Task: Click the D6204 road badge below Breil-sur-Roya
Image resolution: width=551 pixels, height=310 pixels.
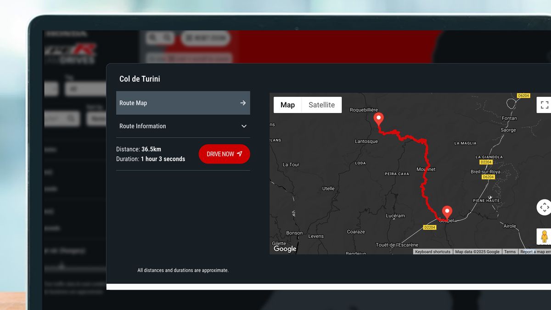Action: (x=488, y=177)
